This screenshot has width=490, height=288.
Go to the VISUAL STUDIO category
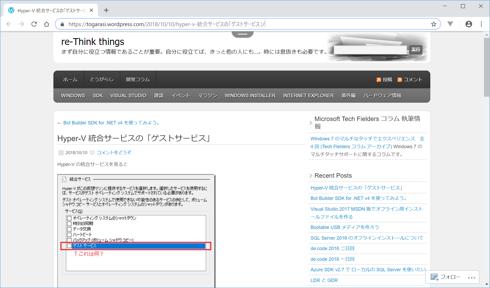128,96
